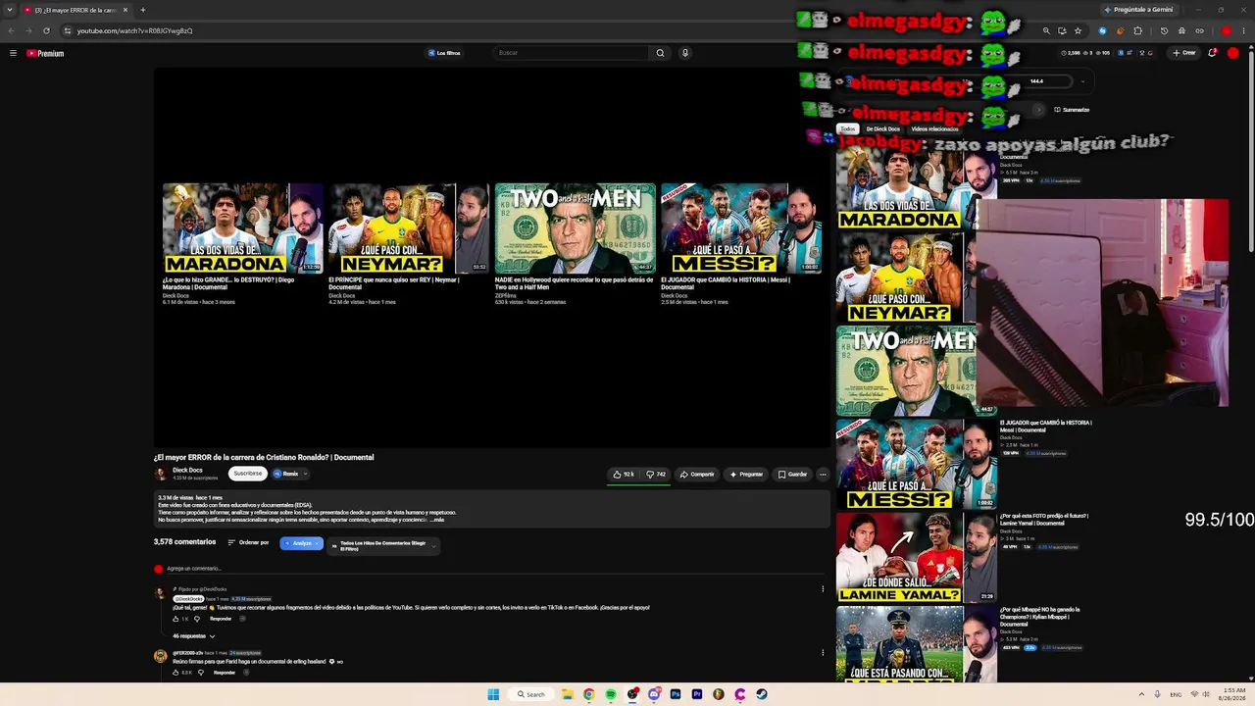Screen dimensions: 1255x706
Task: Open more actions menu under the video
Action: pos(823,475)
